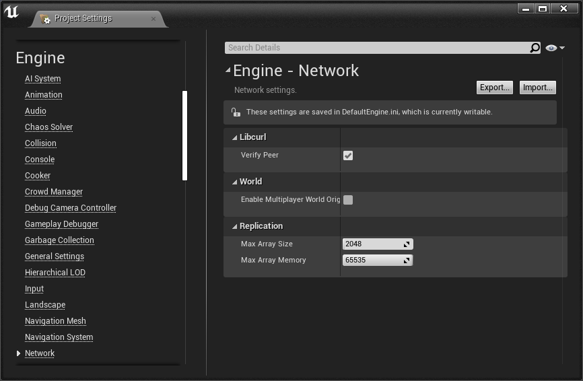
Task: Open the view options eye menu
Action: 555,48
